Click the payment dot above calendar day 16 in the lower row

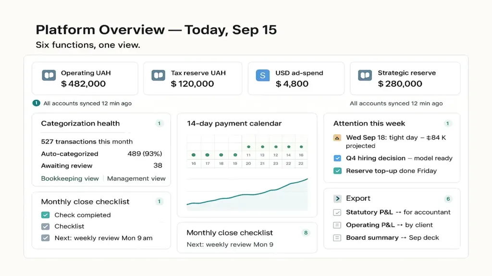194,155
